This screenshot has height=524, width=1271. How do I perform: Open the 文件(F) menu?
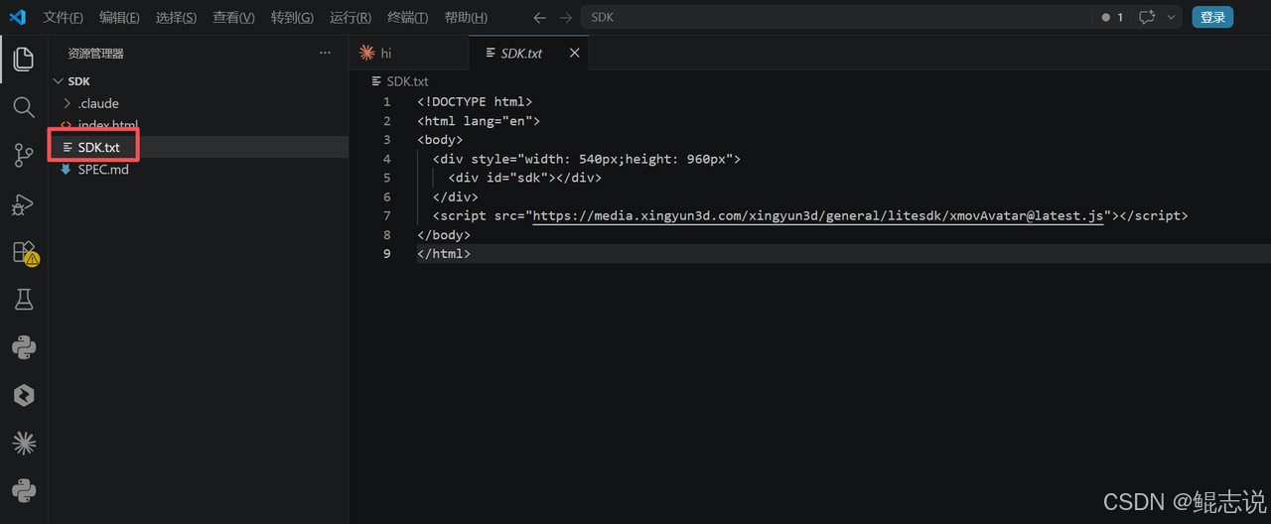[x=64, y=18]
